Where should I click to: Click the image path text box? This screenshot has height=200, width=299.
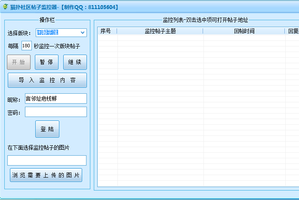(47, 160)
